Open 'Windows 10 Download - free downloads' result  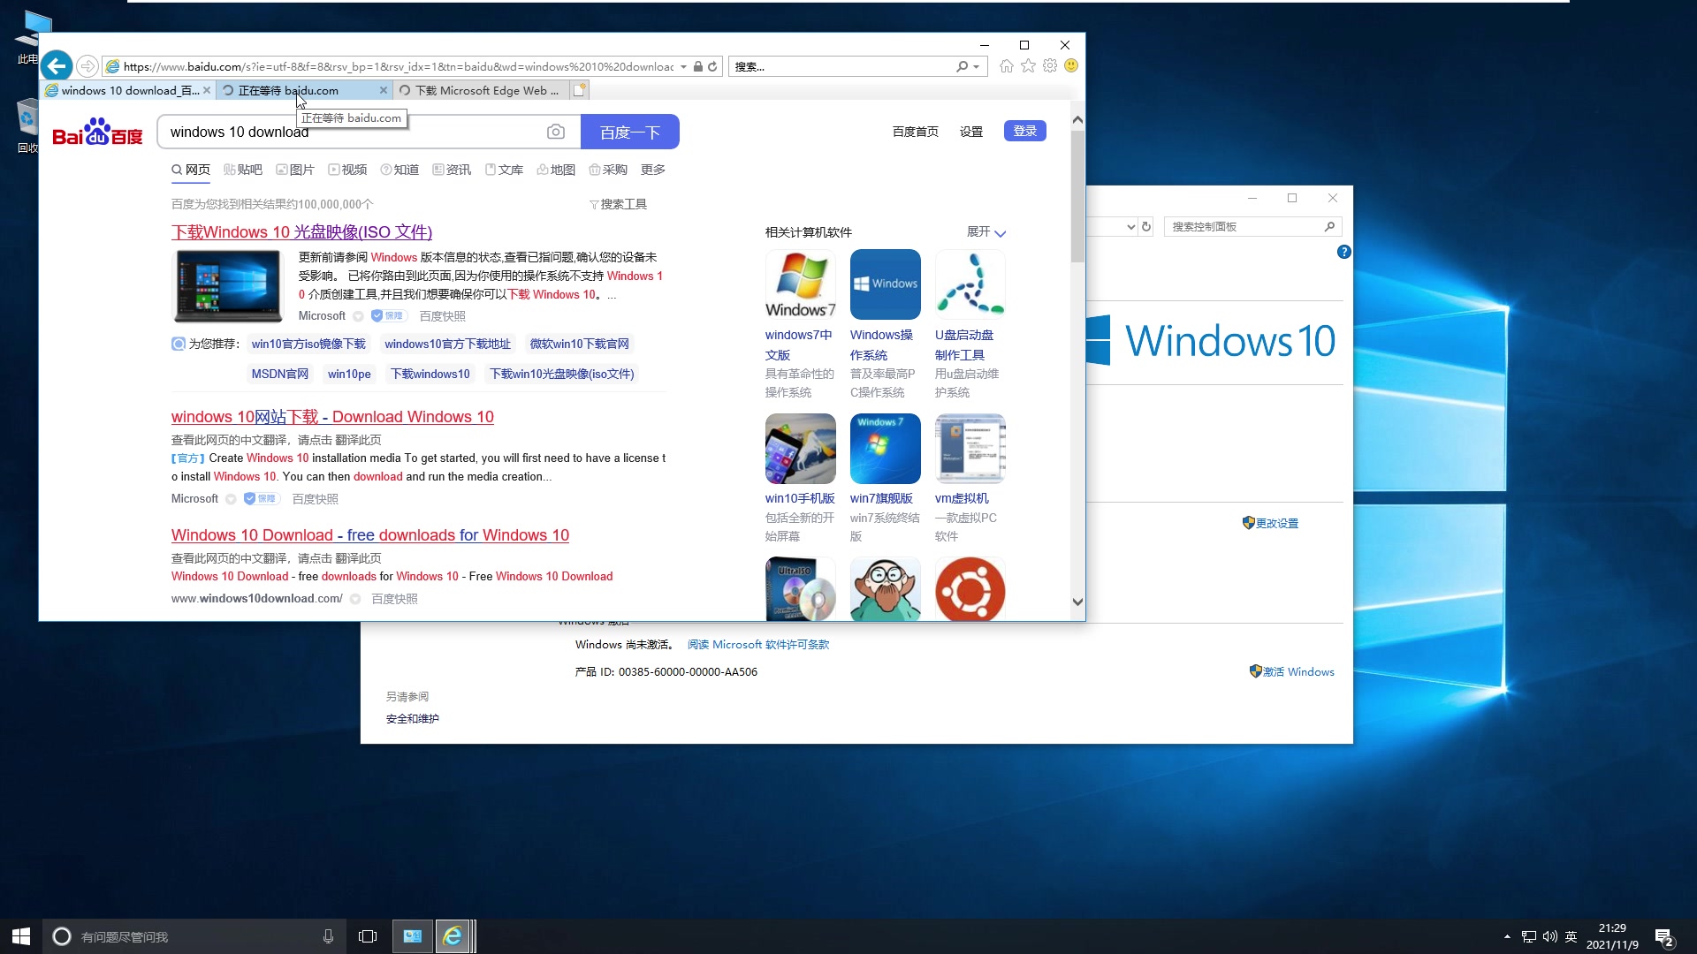coord(370,535)
